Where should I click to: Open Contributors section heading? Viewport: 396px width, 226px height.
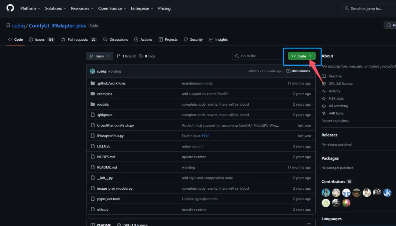click(x=336, y=182)
